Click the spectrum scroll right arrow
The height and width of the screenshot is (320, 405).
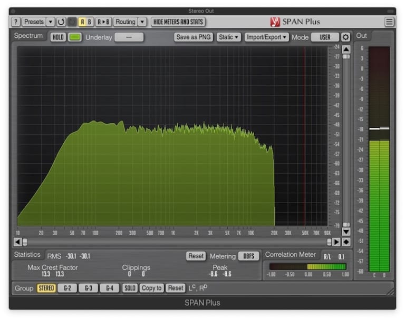coord(336,242)
